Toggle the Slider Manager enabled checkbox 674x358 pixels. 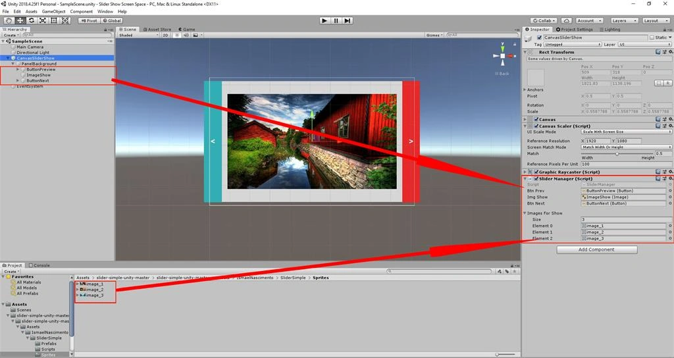(536, 178)
